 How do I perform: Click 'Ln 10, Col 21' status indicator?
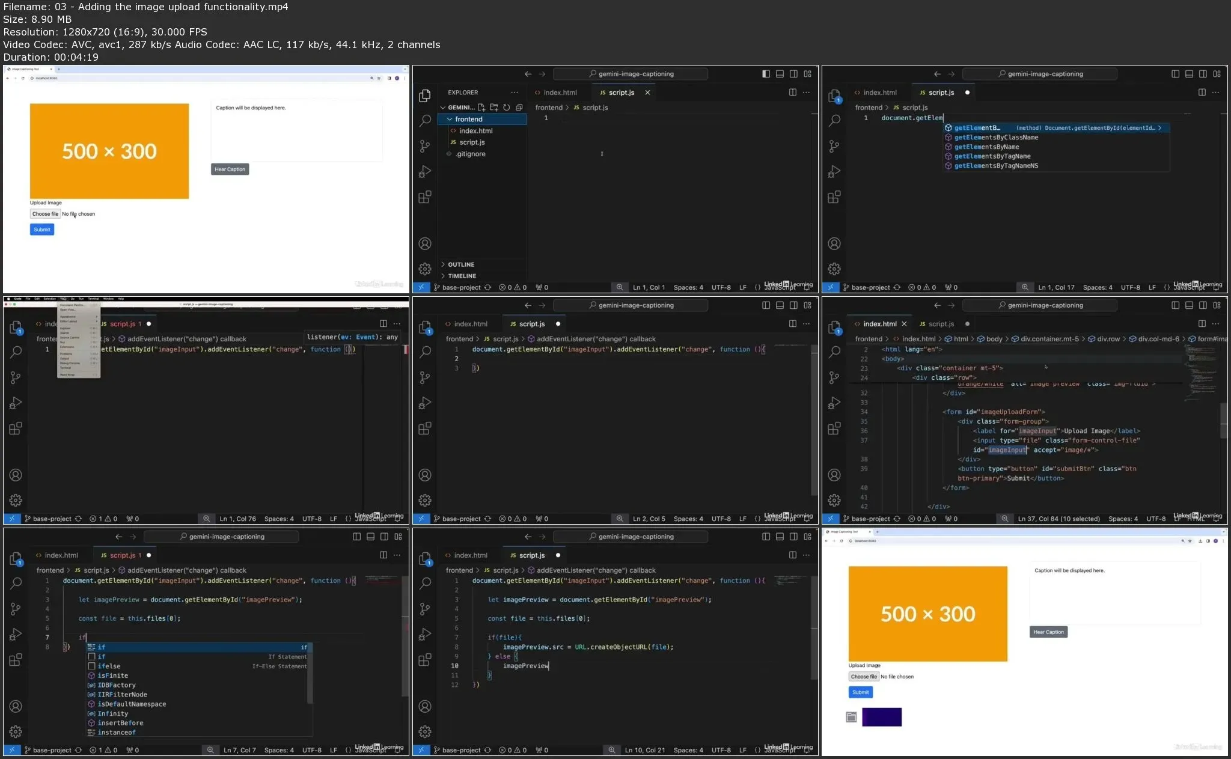pos(644,750)
